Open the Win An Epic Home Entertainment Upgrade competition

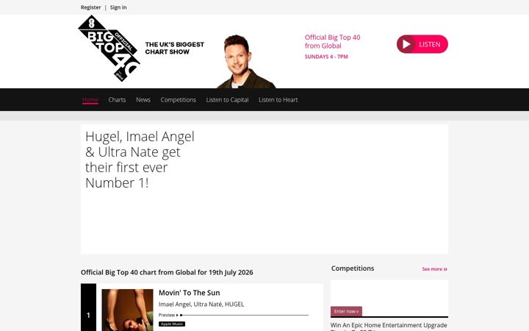click(x=389, y=326)
